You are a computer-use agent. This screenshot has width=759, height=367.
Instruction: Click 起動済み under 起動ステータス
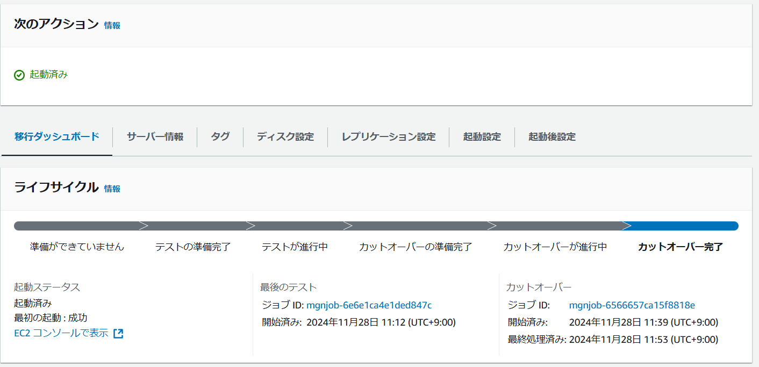[33, 303]
